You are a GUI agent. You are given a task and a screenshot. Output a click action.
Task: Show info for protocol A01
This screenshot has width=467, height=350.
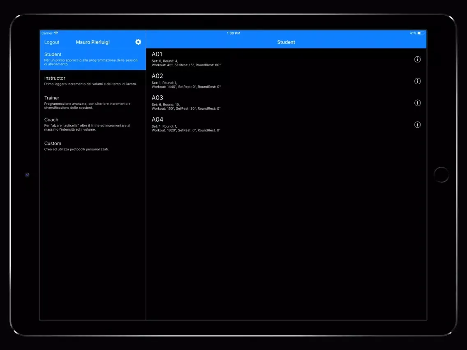[417, 59]
